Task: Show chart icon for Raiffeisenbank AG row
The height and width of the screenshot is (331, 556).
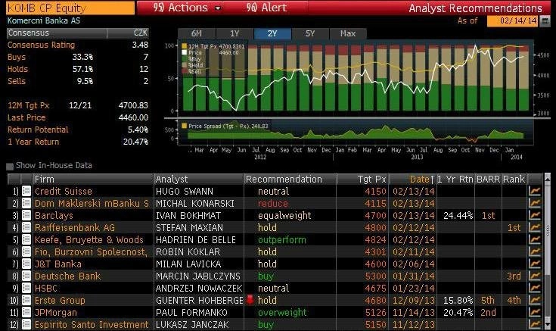Action: [534, 227]
